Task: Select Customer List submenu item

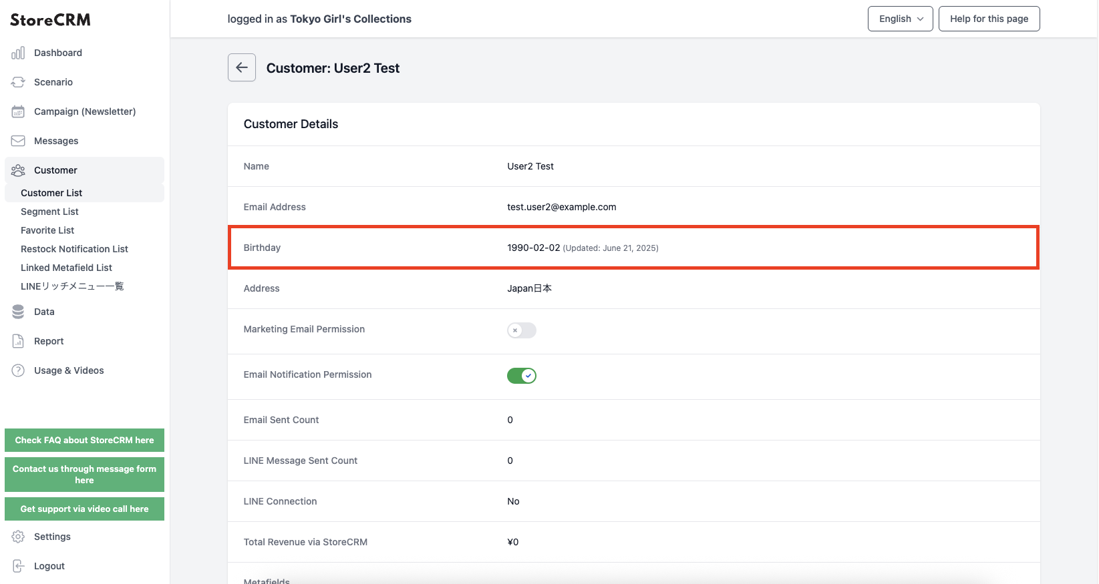Action: click(x=84, y=193)
